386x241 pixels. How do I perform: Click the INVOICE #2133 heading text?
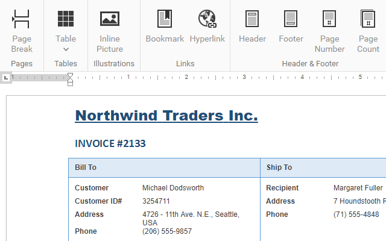coord(110,143)
